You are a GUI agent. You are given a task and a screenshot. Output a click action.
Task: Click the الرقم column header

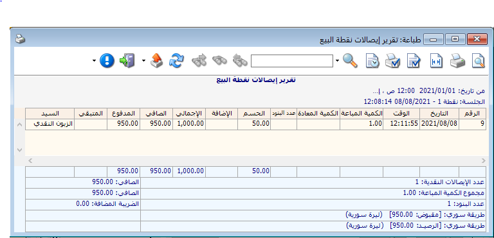pos(472,114)
